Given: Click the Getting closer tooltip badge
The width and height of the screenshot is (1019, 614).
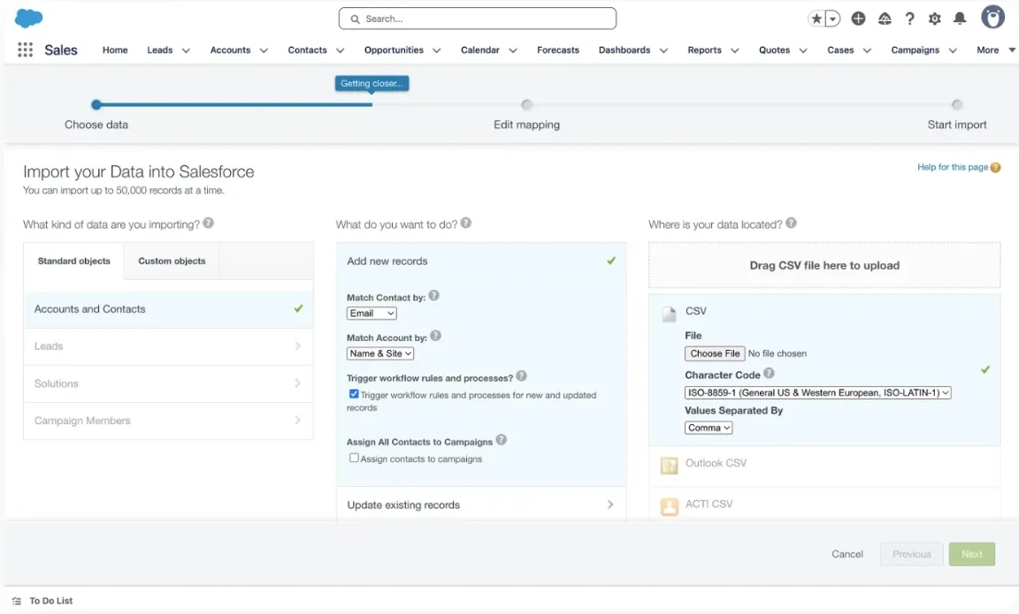Looking at the screenshot, I should pos(372,83).
